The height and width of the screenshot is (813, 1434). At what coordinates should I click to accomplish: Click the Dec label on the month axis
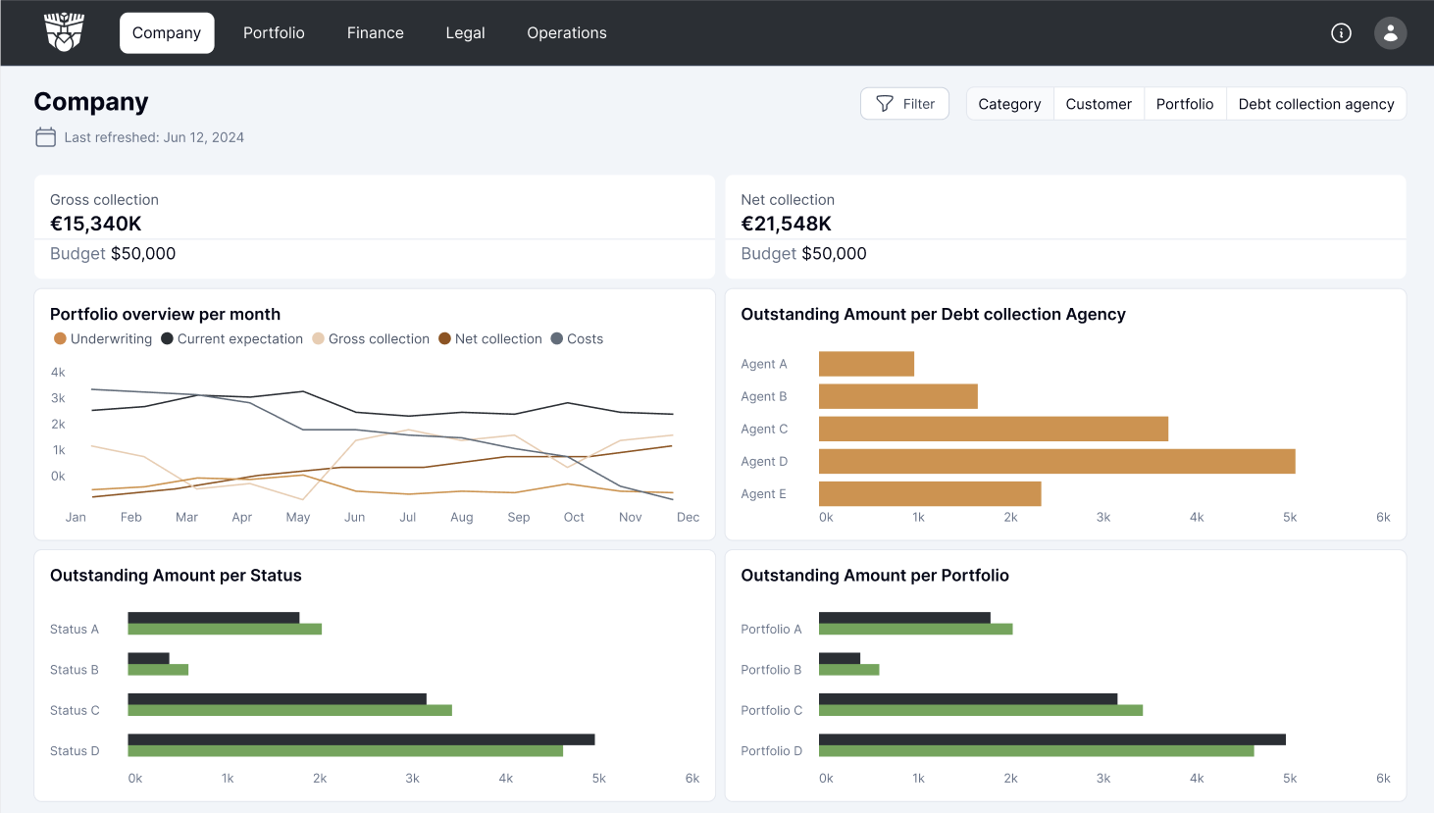(689, 517)
